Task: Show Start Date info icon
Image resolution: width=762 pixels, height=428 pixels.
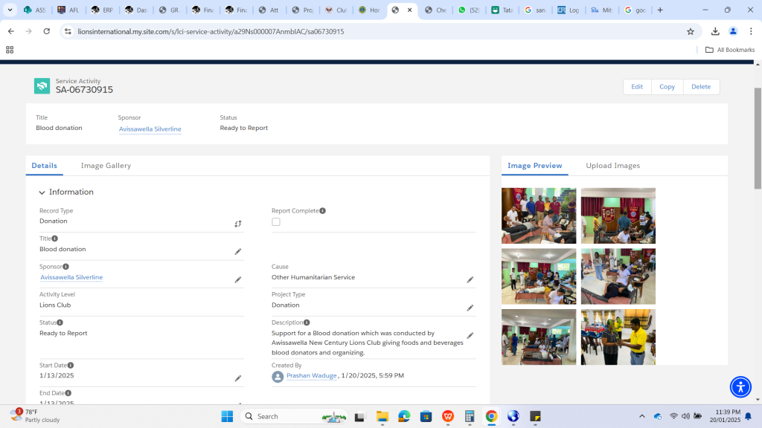Action: tap(71, 365)
